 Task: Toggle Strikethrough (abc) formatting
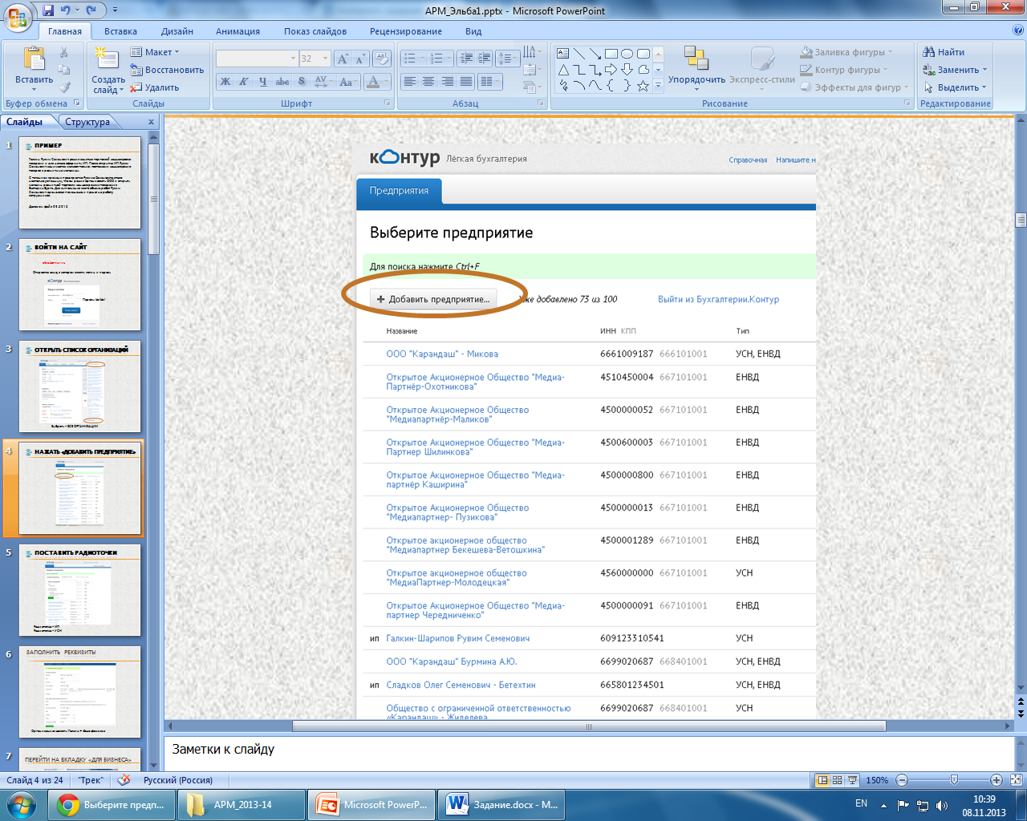coord(282,82)
